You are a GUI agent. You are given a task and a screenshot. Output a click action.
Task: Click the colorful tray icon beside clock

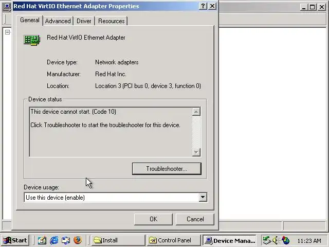[285, 240]
